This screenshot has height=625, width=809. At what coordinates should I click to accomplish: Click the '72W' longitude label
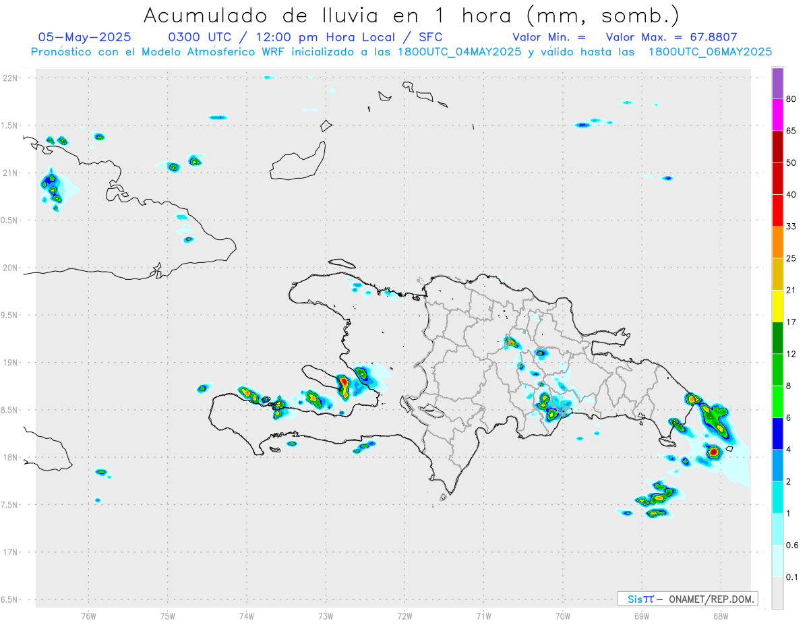point(404,616)
